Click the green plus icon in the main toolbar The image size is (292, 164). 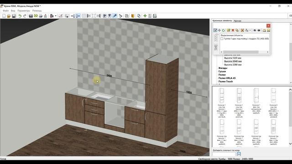click(145, 16)
